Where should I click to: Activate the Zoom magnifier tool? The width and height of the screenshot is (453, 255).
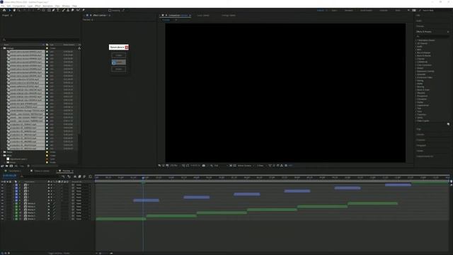(x=18, y=10)
